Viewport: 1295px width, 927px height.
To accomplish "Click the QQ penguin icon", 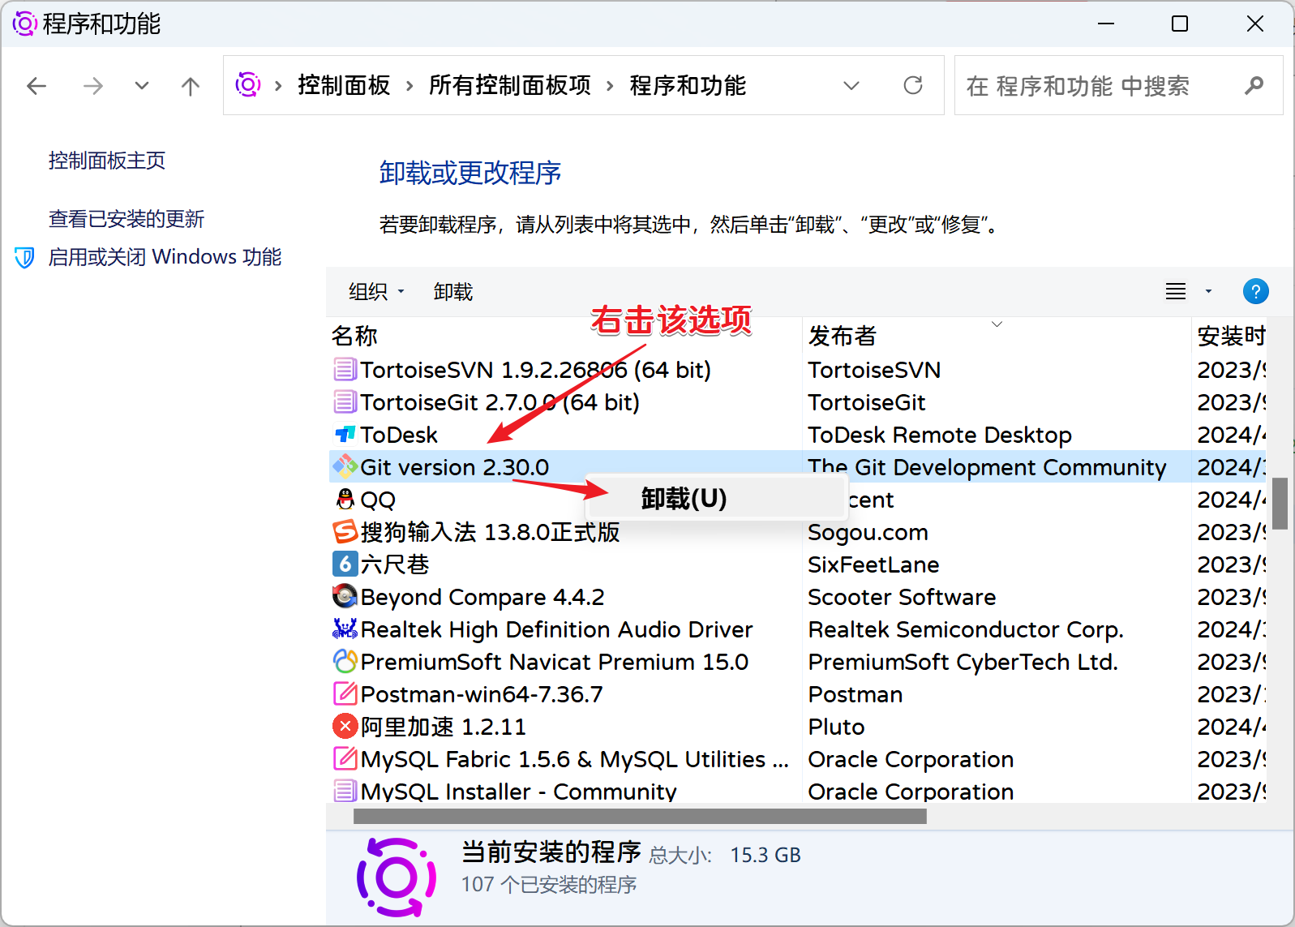I will pos(345,500).
